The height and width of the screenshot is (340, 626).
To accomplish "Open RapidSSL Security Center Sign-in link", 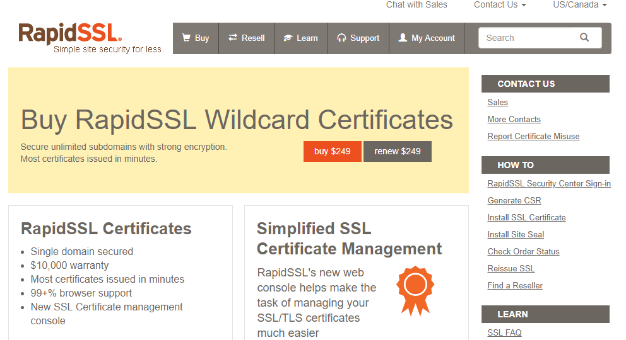I will [x=549, y=183].
